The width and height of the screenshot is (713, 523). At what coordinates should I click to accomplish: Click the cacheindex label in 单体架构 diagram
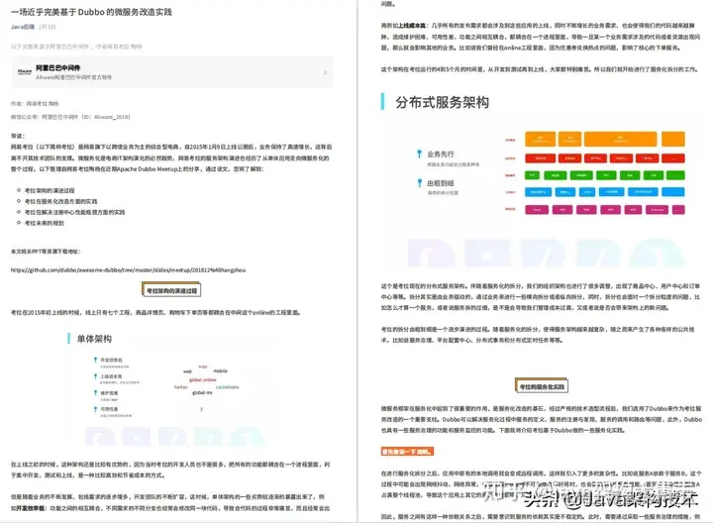click(x=228, y=387)
